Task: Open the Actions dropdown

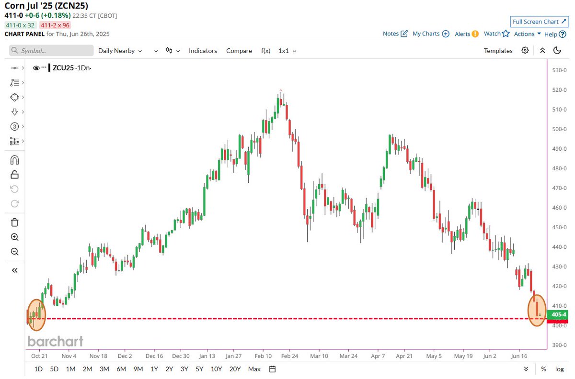Action: click(528, 33)
